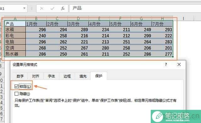The width and height of the screenshot is (201, 123).
Task: Click the dialog help question mark
Action: pos(166,64)
